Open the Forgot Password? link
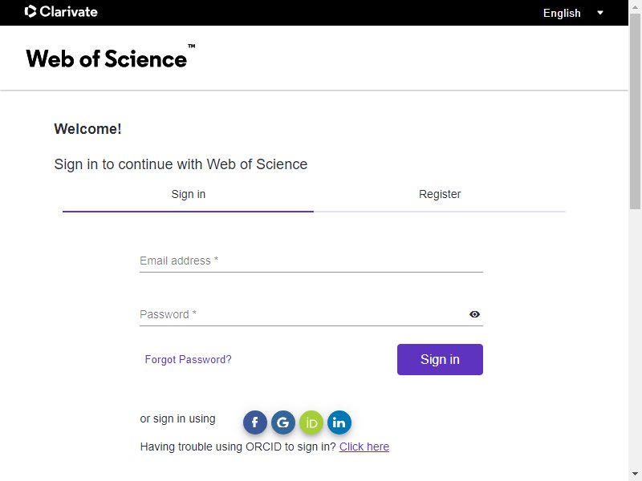This screenshot has width=642, height=481. point(188,359)
